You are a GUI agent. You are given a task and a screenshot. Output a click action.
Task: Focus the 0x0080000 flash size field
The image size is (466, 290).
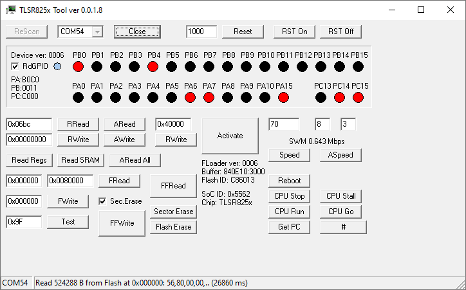tap(70, 181)
